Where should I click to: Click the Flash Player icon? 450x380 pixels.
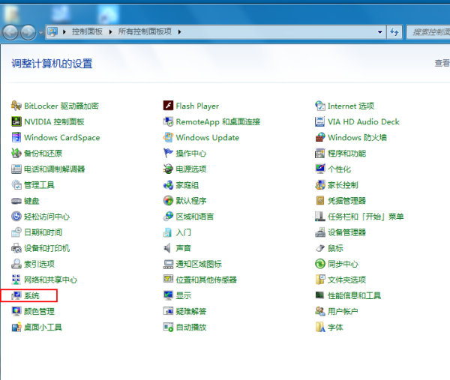(x=168, y=106)
